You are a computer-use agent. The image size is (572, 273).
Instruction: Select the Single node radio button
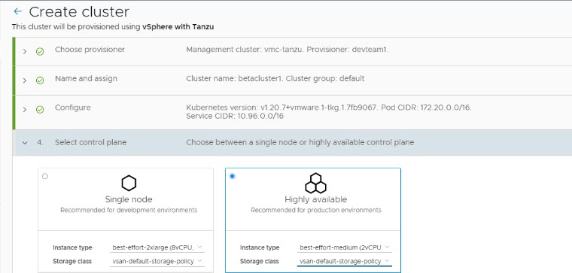click(x=45, y=177)
